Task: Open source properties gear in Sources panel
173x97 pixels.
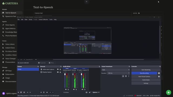Action: (x=47, y=92)
